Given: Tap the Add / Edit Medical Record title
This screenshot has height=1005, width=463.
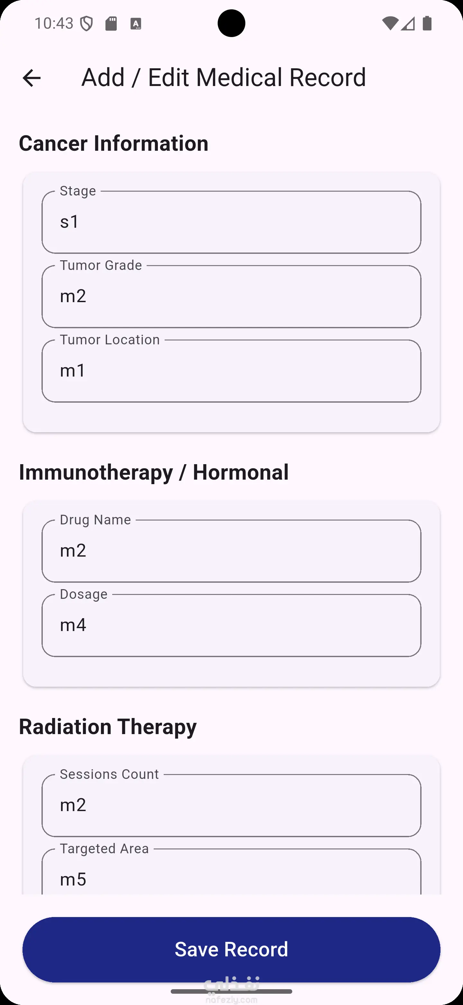Looking at the screenshot, I should pos(223,77).
